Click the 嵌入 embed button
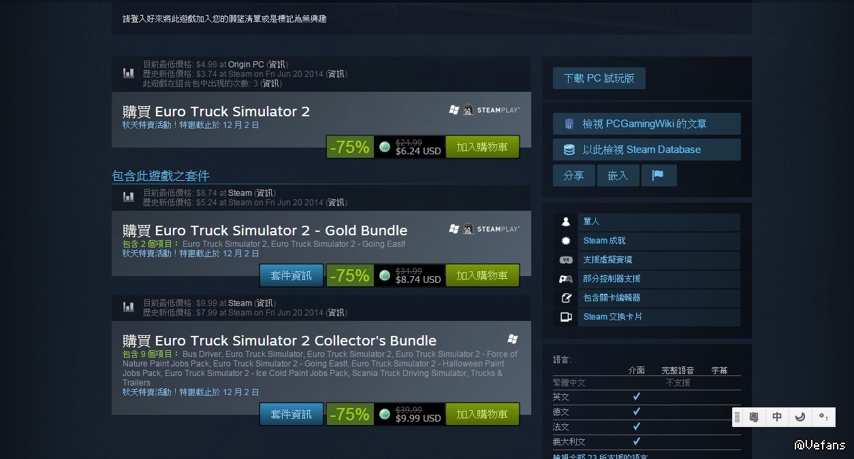854x459 pixels. pos(618,175)
